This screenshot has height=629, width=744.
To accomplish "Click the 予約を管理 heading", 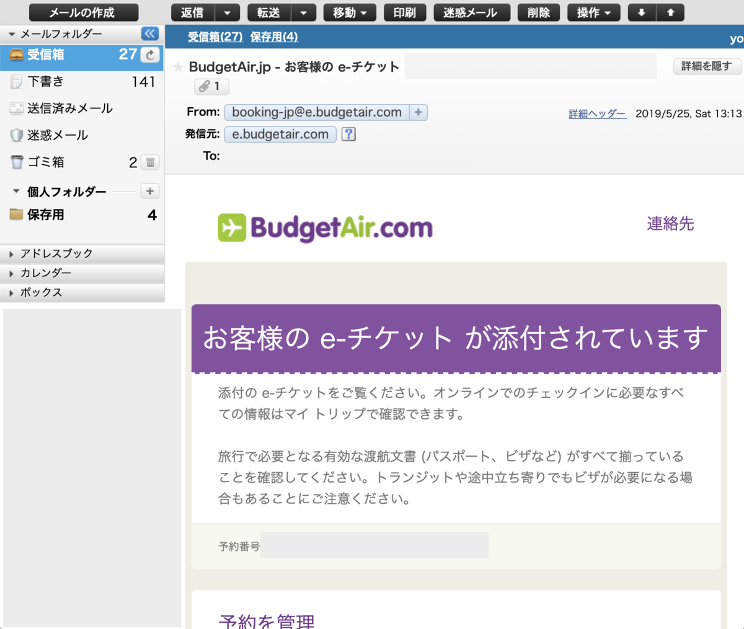I will coord(267,621).
